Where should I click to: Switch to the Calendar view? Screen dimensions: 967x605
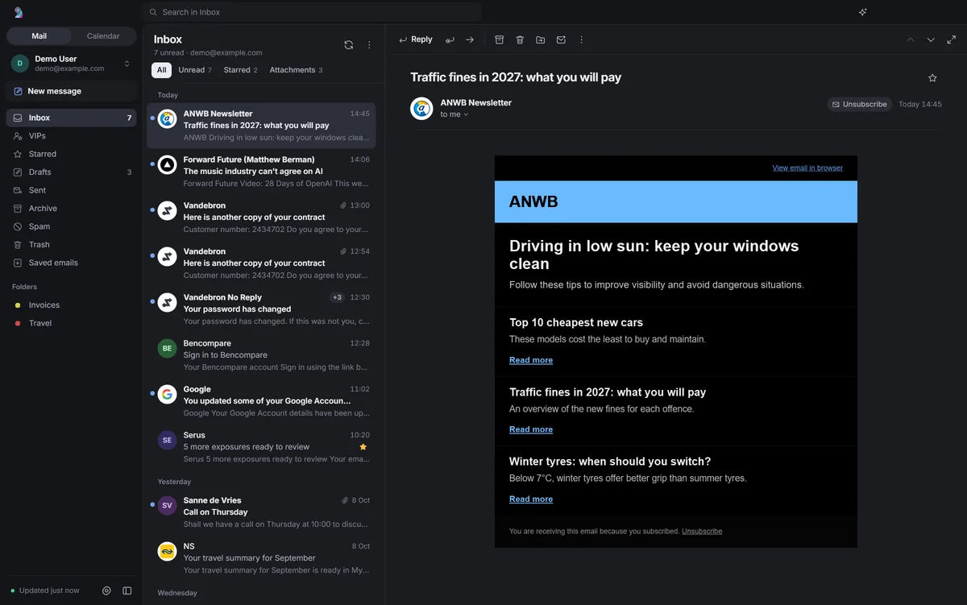[103, 36]
